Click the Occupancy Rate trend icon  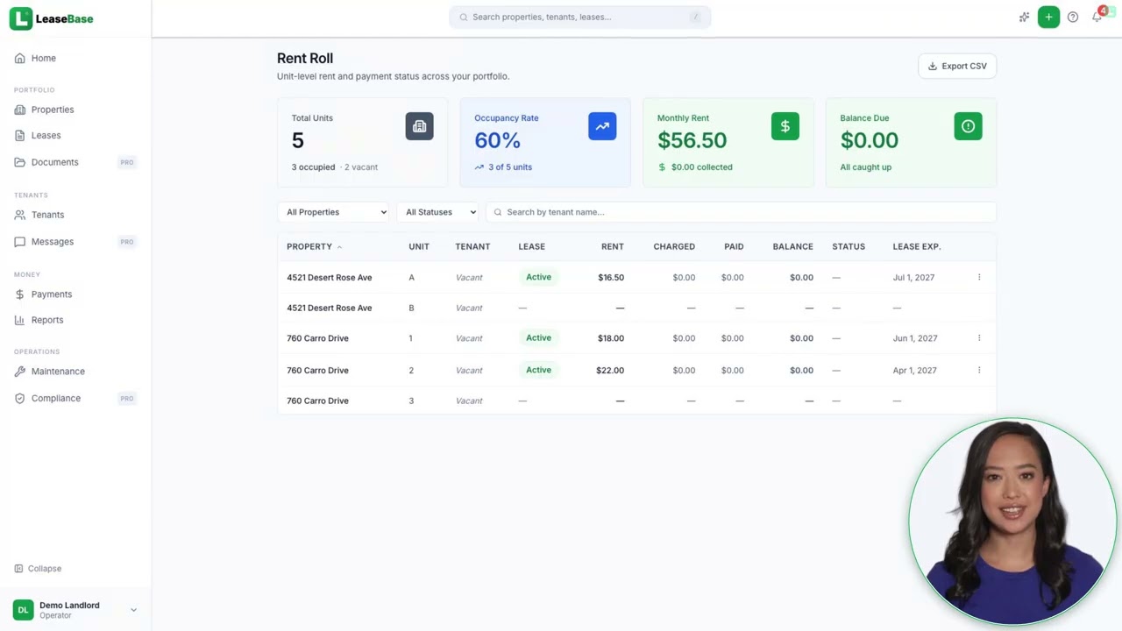click(602, 126)
